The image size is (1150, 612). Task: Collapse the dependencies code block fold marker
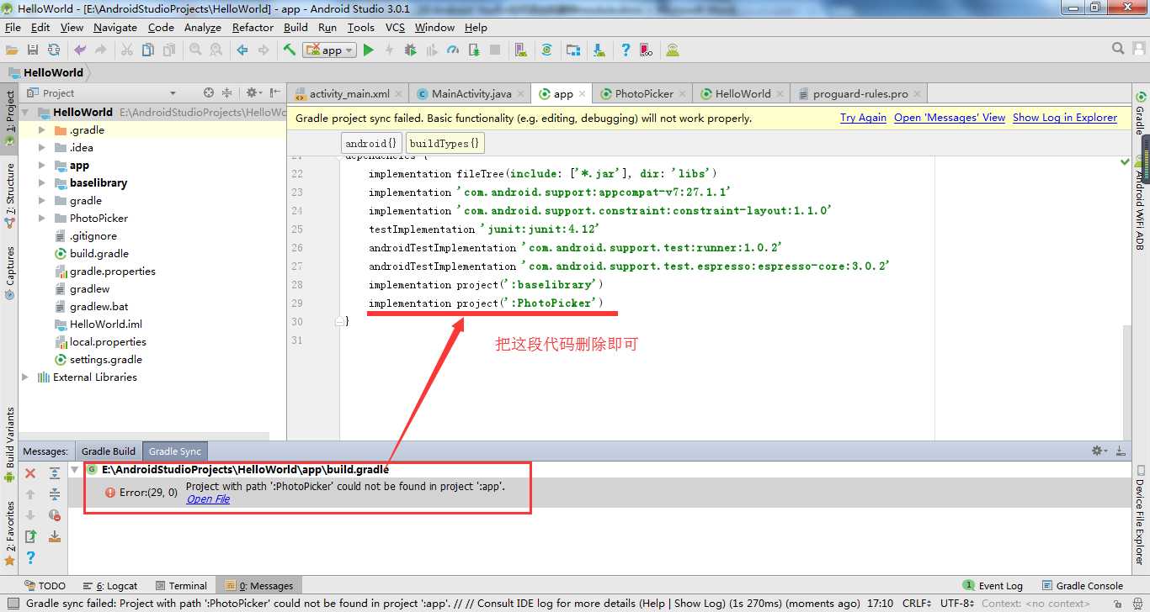339,321
